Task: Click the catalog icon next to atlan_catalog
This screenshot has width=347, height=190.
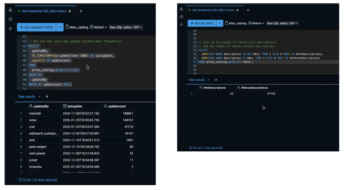Action: pyautogui.click(x=67, y=27)
